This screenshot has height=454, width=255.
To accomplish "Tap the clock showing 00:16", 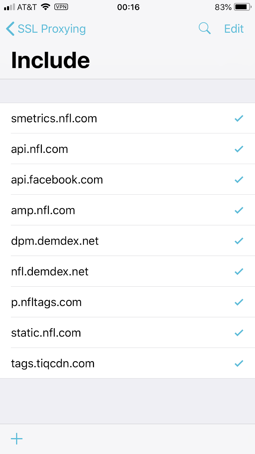I will [128, 7].
